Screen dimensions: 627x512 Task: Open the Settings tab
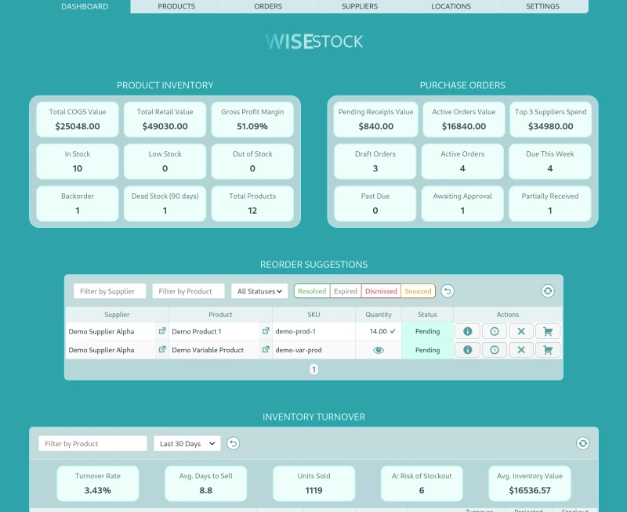pos(542,6)
